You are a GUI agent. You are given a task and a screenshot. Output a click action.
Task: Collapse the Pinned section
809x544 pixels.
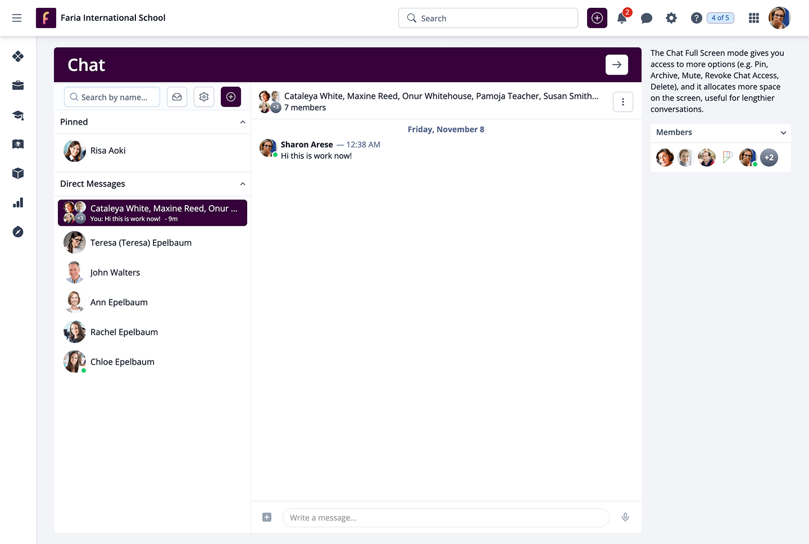click(243, 123)
